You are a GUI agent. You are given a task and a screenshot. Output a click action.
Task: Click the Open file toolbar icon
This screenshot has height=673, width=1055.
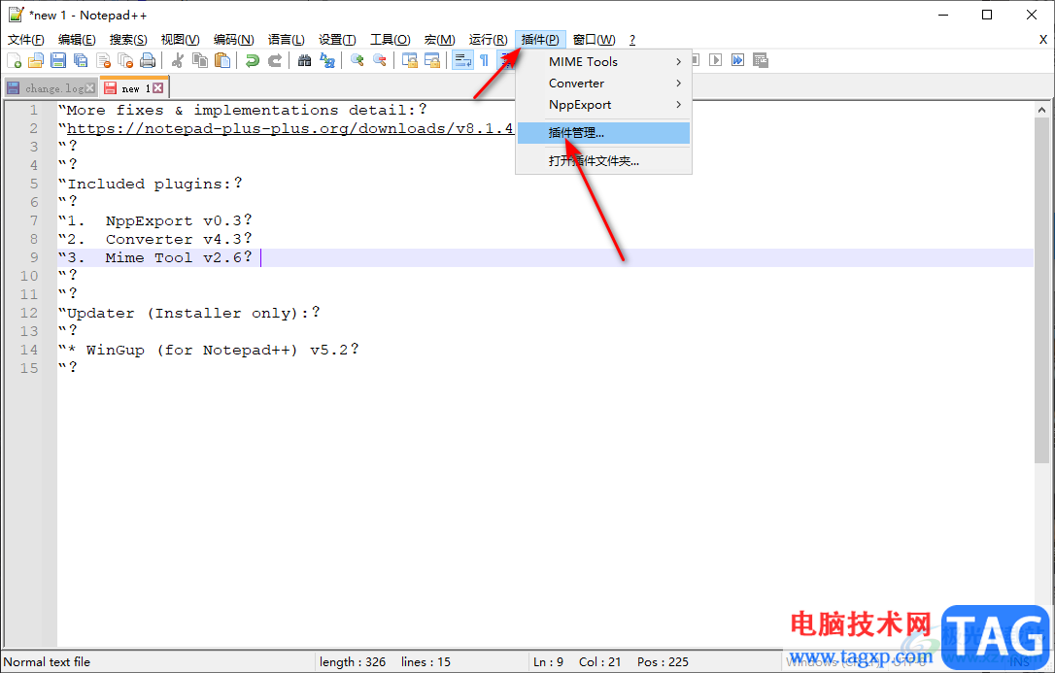tap(36, 60)
